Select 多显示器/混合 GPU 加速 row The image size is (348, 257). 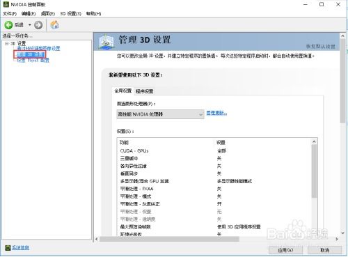215,181
